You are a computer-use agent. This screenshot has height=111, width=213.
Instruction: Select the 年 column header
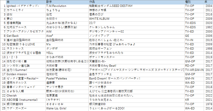click(x=209, y=2)
